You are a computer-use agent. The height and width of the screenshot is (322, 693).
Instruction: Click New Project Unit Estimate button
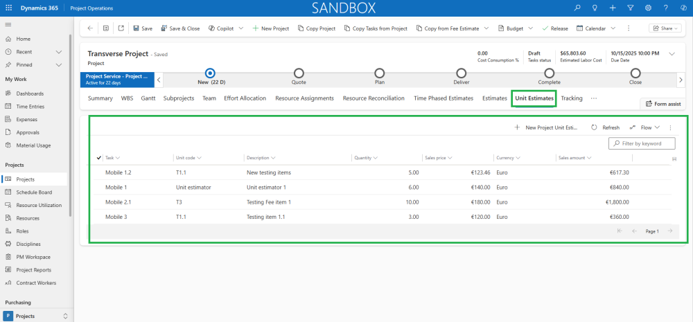[x=546, y=127]
